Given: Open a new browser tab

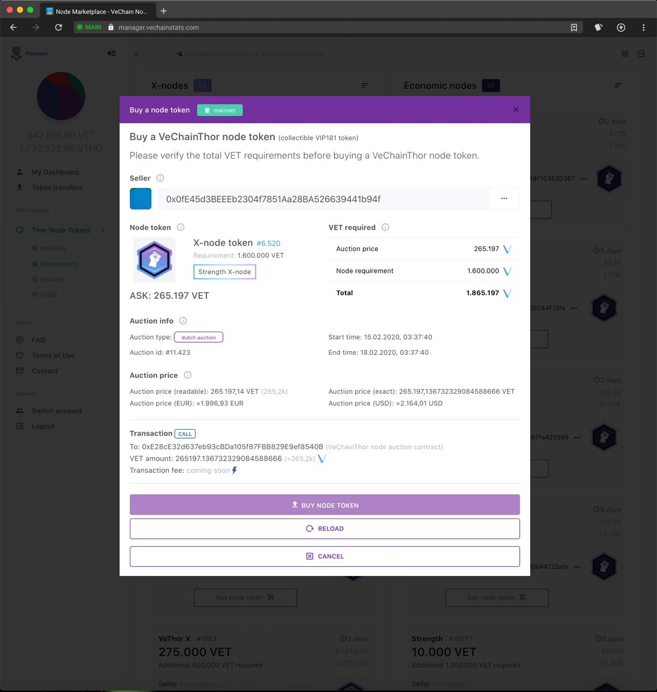Looking at the screenshot, I should click(164, 11).
